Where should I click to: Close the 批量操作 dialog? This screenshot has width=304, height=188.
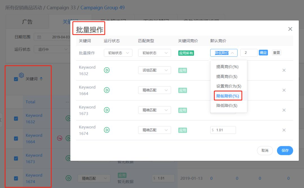click(290, 29)
